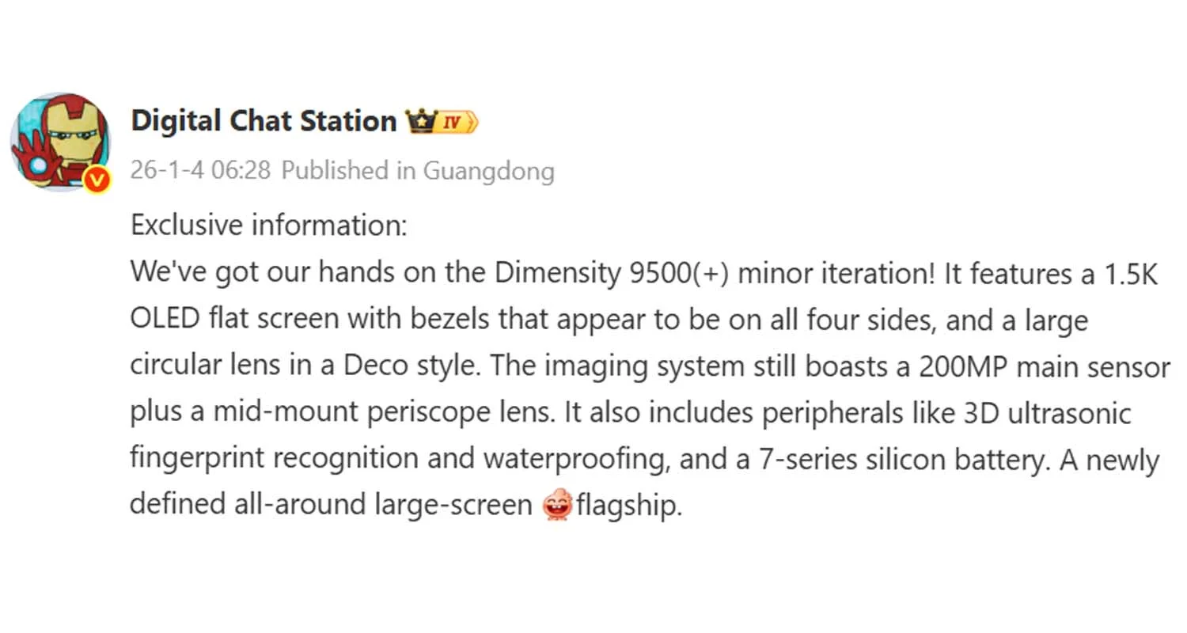Open the Digital Chat Station profile name
Image resolution: width=1187 pixels, height=633 pixels.
(x=264, y=121)
